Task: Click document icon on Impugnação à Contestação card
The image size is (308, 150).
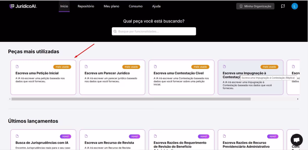Action: coord(224,67)
